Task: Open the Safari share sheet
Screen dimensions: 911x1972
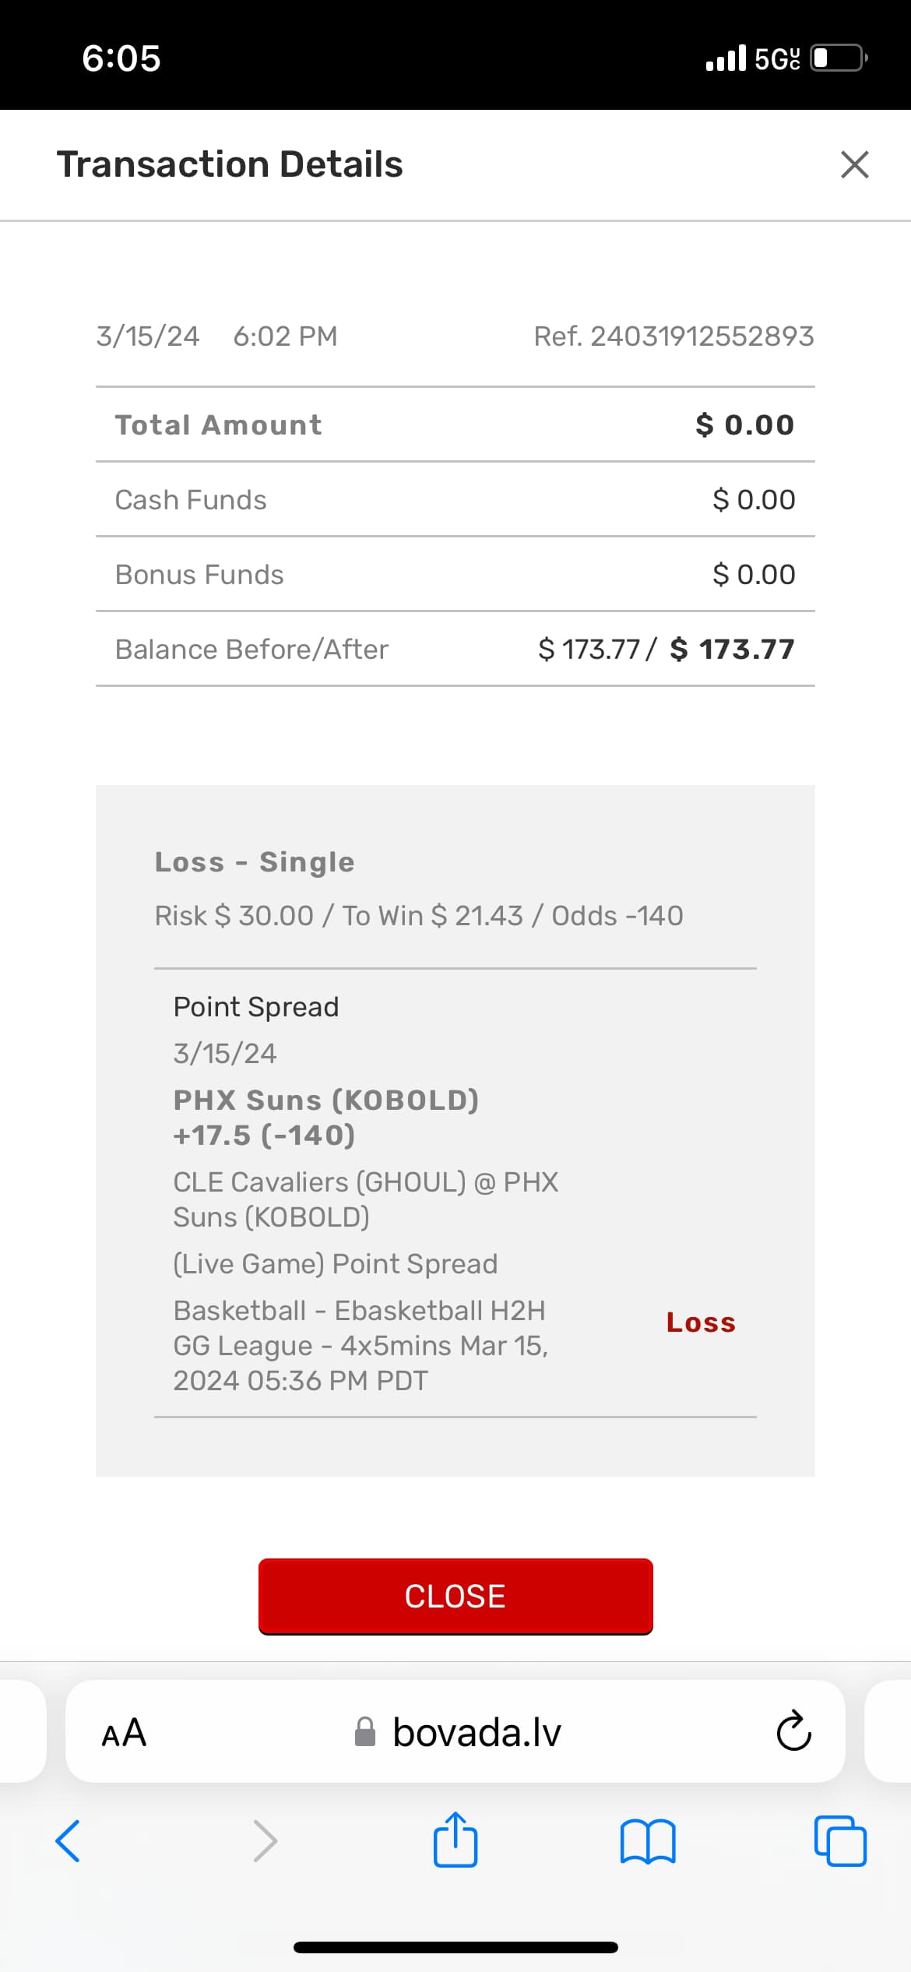Action: coord(455,1840)
